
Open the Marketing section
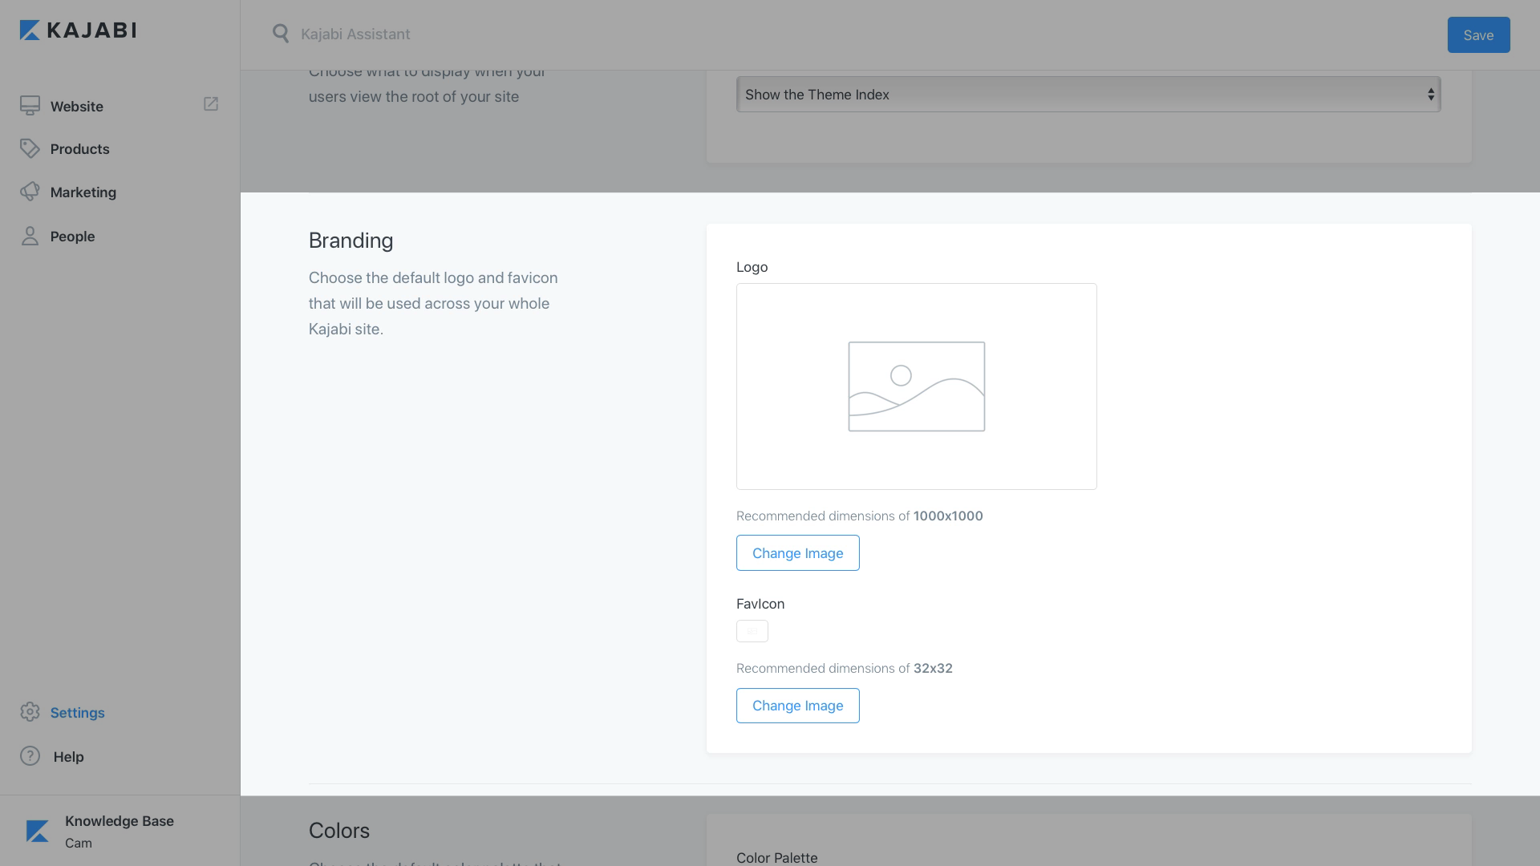pos(83,192)
